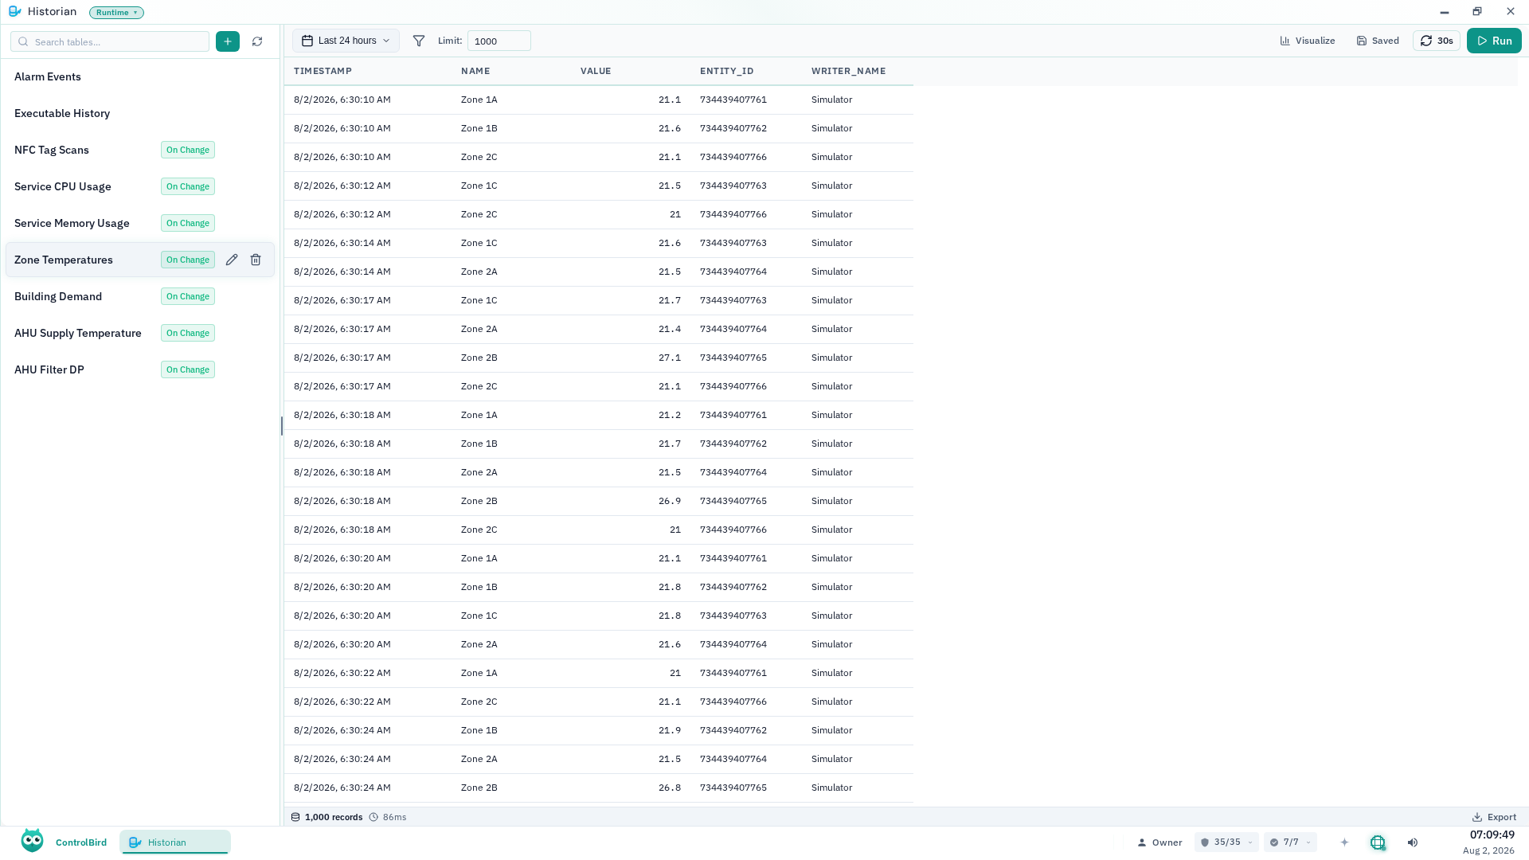The width and height of the screenshot is (1529, 860).
Task: Open the network globe status icon
Action: pos(1378,842)
